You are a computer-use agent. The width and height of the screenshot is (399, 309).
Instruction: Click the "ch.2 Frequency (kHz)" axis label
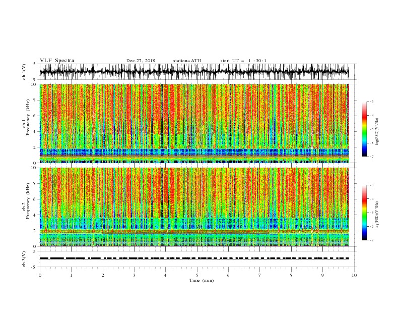(26, 201)
